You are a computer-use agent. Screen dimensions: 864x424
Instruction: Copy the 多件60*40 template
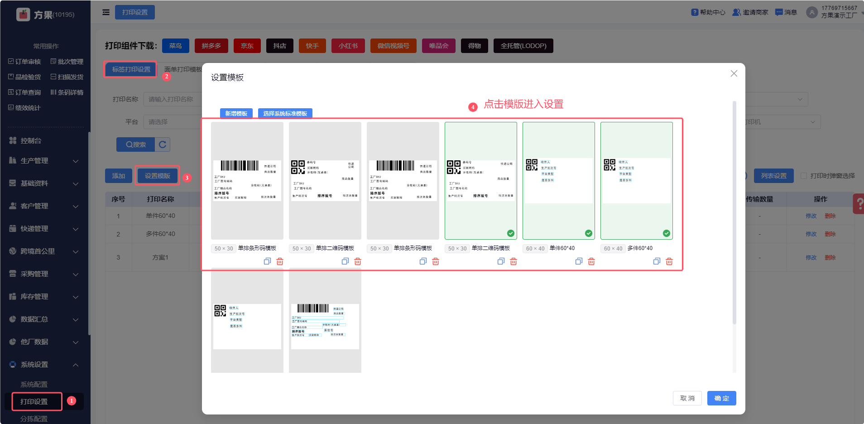[x=657, y=261]
